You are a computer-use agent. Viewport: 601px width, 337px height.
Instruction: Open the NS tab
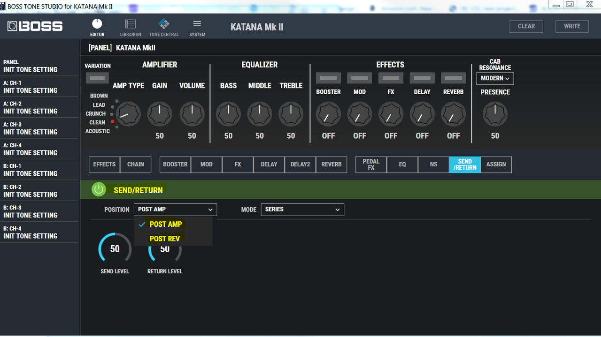pos(433,165)
